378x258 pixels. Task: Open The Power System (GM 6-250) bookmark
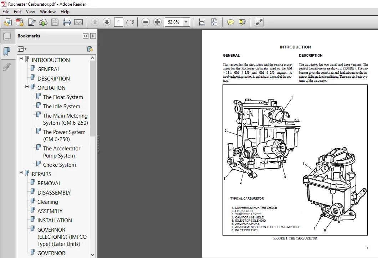(x=64, y=136)
